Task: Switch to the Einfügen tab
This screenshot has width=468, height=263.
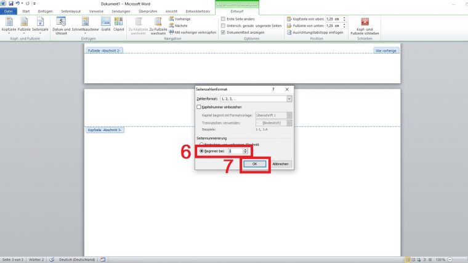Action: (x=46, y=10)
